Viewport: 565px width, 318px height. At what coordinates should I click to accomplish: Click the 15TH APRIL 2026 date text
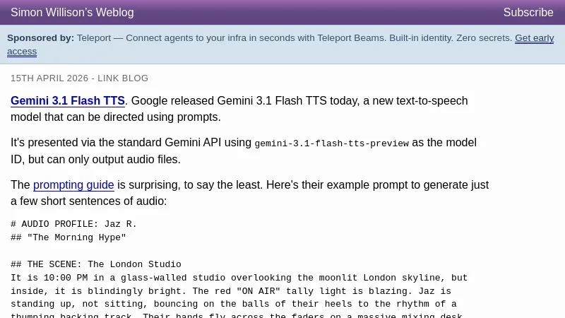pos(48,78)
